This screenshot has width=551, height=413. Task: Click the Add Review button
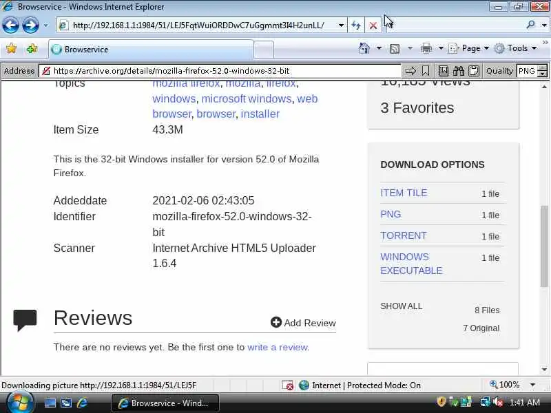pos(303,322)
